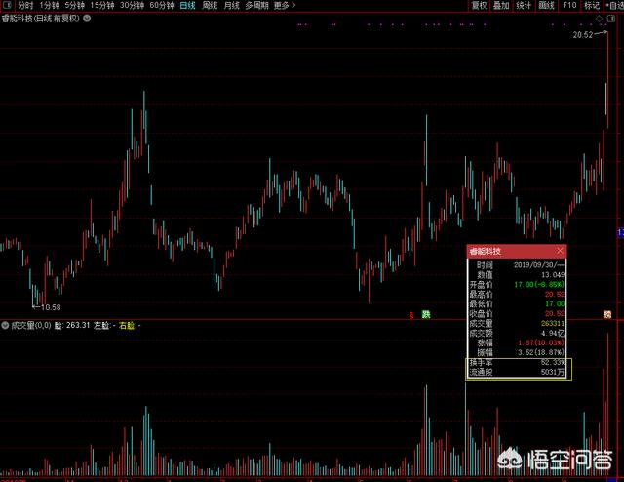
Task: Click the side panel icon at chart top-right
Action: click(611, 19)
